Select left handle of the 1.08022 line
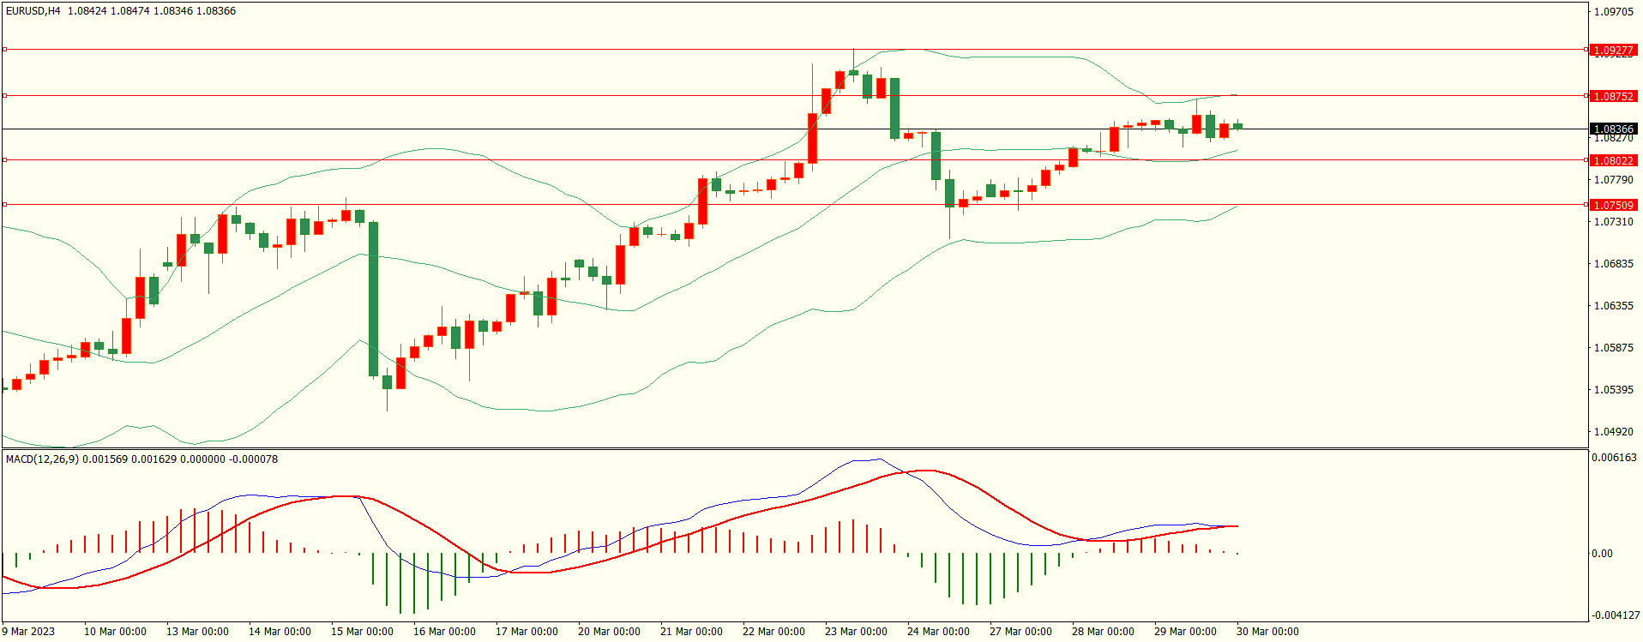1643x642 pixels. (4, 160)
